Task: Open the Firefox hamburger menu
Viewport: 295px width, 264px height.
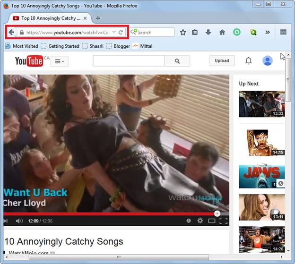Action: click(x=283, y=32)
